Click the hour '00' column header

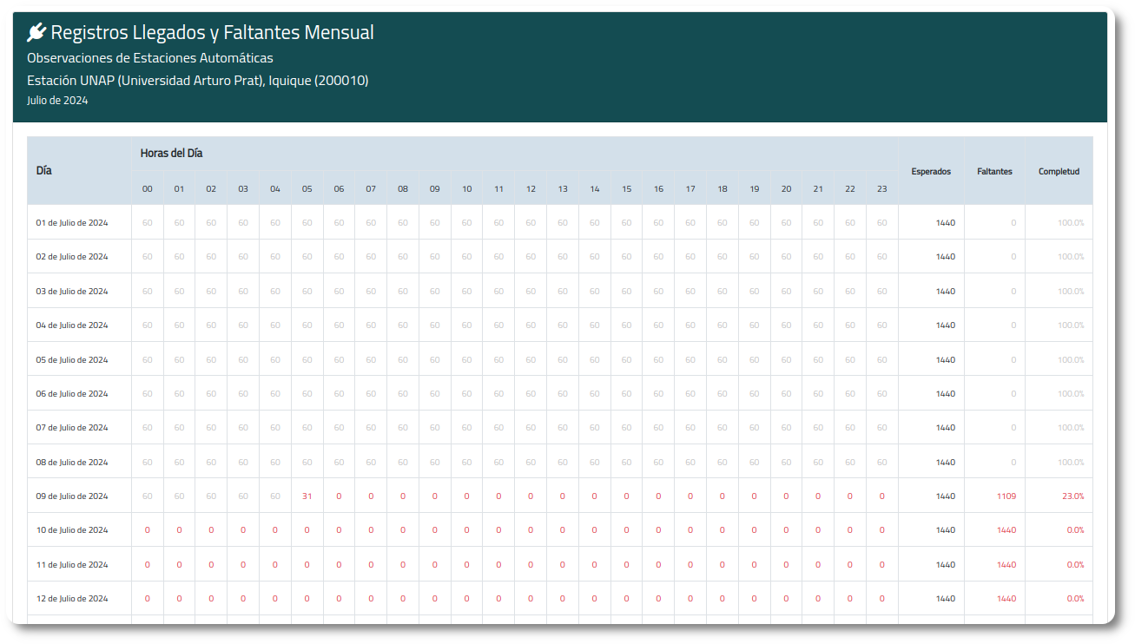(x=148, y=189)
